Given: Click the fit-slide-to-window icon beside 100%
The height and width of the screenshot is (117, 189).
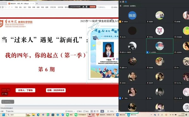Looking at the screenshot, I should coord(108,111).
